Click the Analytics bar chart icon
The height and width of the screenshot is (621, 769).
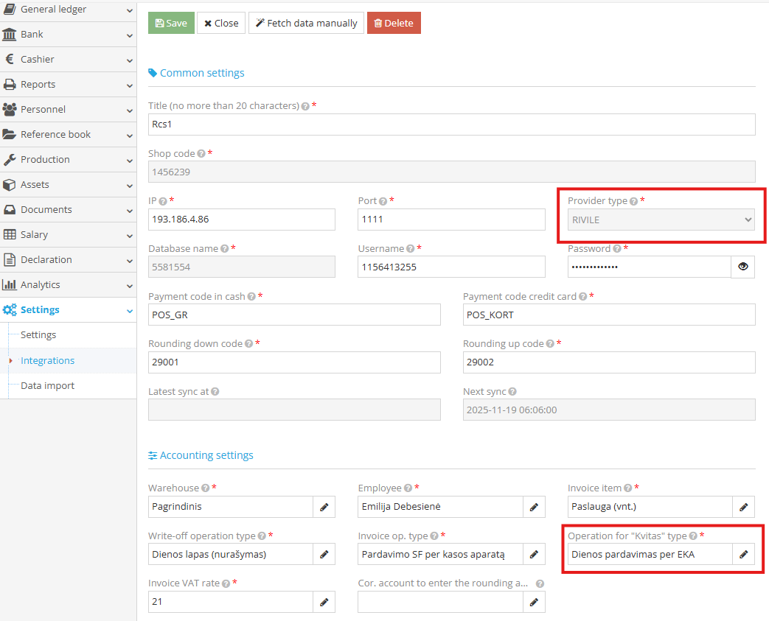[11, 284]
